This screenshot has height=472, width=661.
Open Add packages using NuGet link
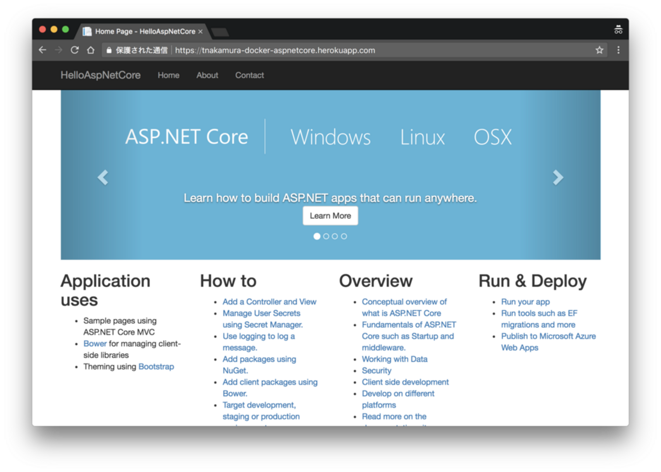(259, 365)
